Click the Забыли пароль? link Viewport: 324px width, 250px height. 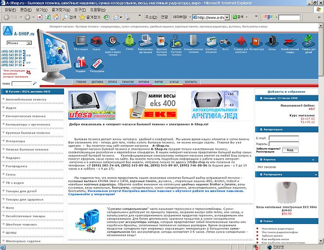point(268,149)
